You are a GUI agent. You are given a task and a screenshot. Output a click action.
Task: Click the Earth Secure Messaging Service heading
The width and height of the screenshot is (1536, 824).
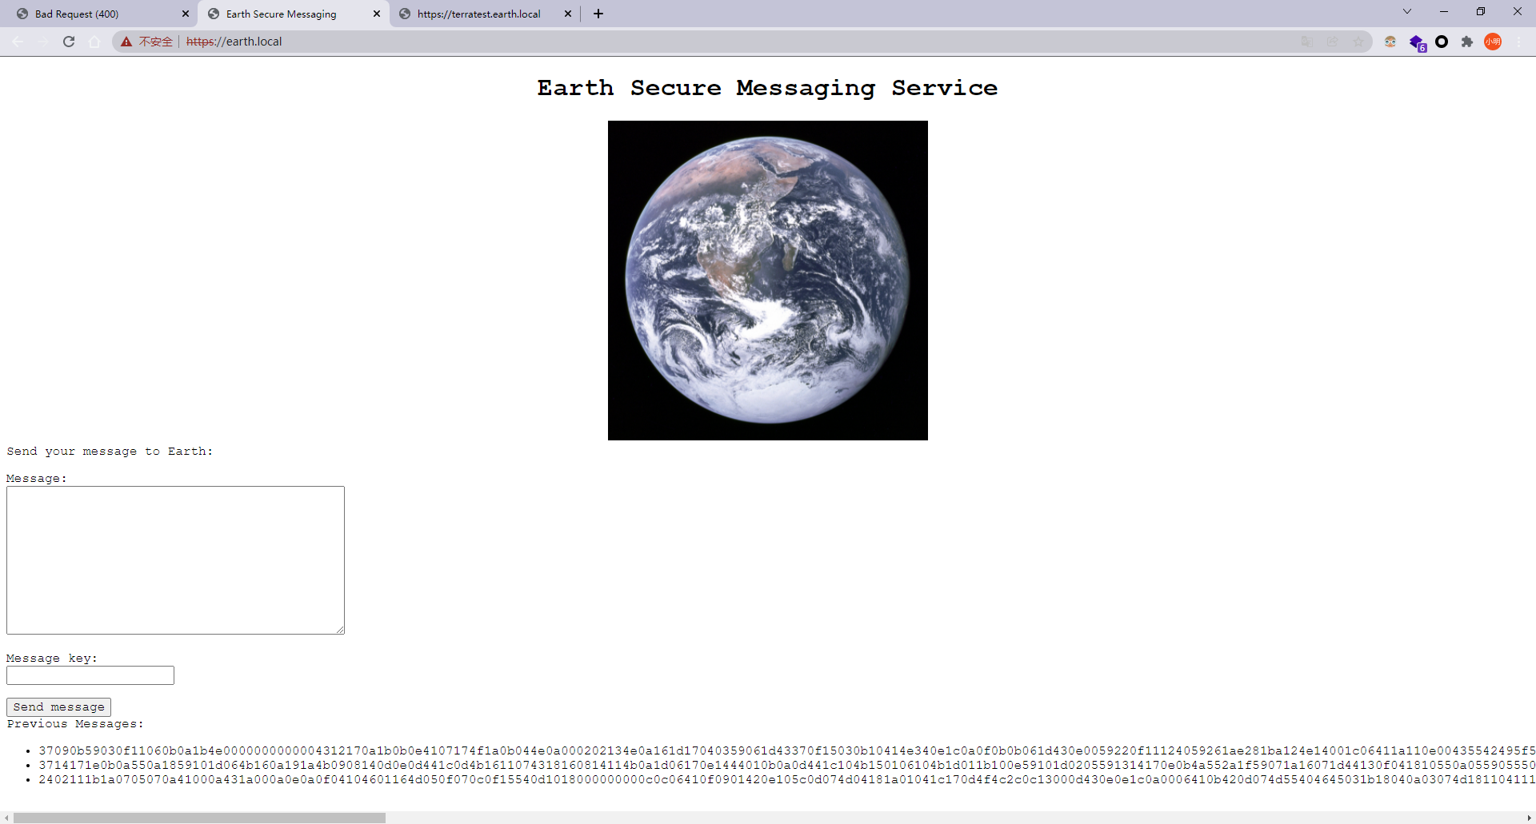pyautogui.click(x=767, y=88)
